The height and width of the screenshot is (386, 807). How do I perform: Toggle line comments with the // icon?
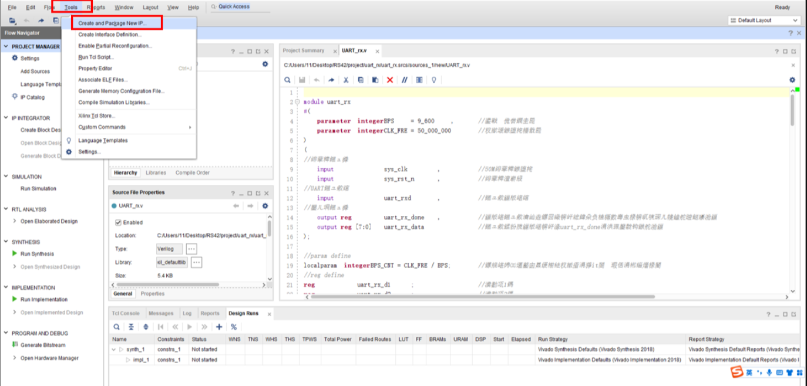pyautogui.click(x=405, y=80)
